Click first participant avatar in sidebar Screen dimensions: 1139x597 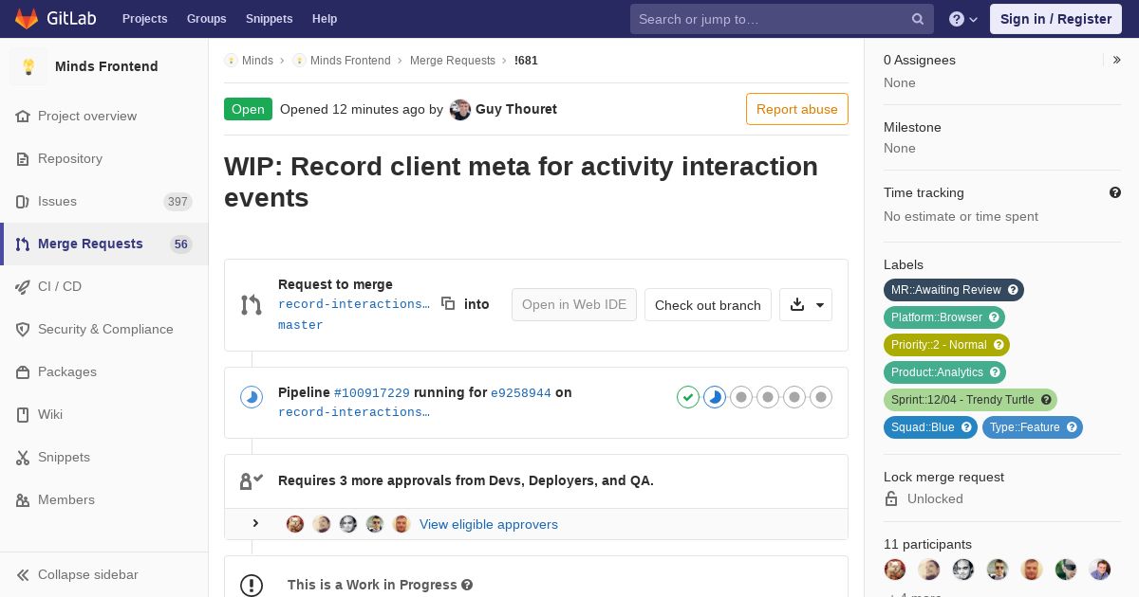coord(895,569)
